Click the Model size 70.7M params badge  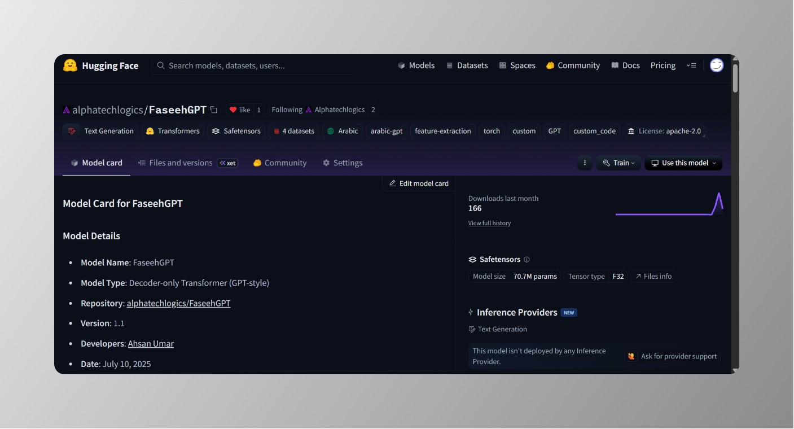[x=515, y=277]
